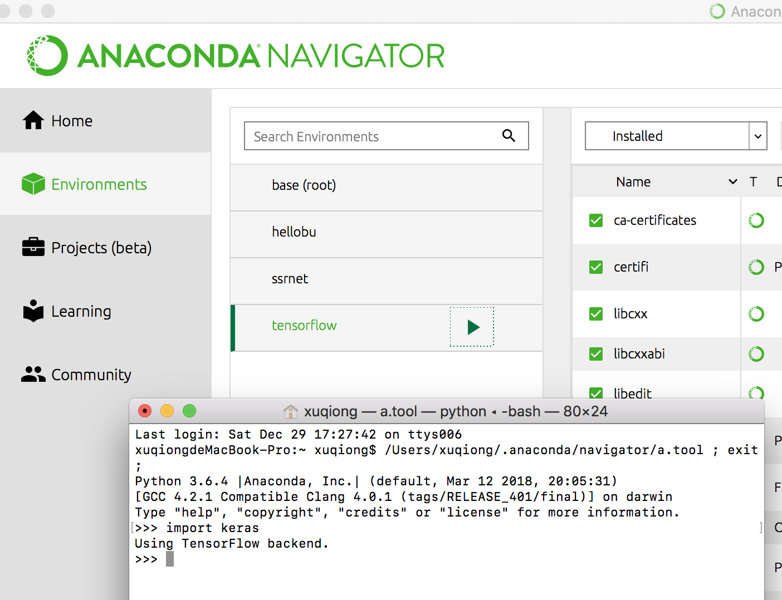Click the certifi package name
This screenshot has height=600, width=782.
(x=631, y=267)
